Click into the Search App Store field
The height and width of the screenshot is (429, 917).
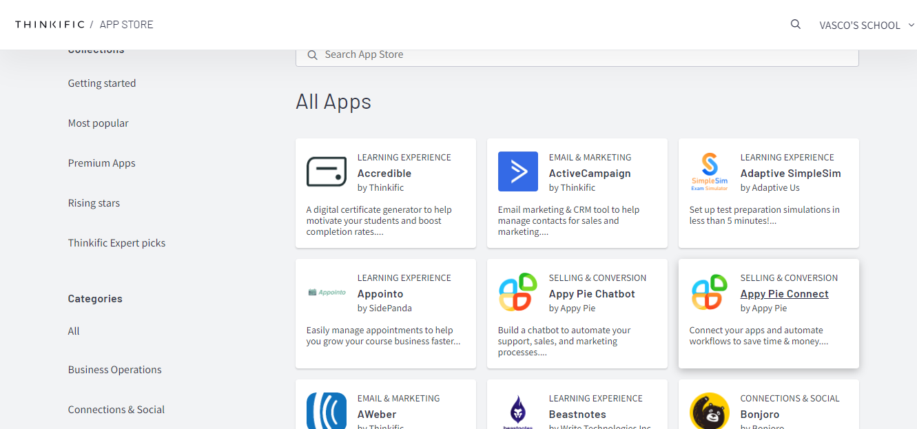pyautogui.click(x=577, y=54)
